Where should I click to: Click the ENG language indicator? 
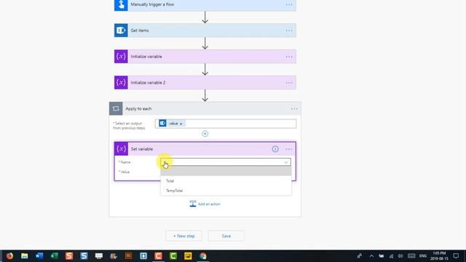click(x=423, y=255)
